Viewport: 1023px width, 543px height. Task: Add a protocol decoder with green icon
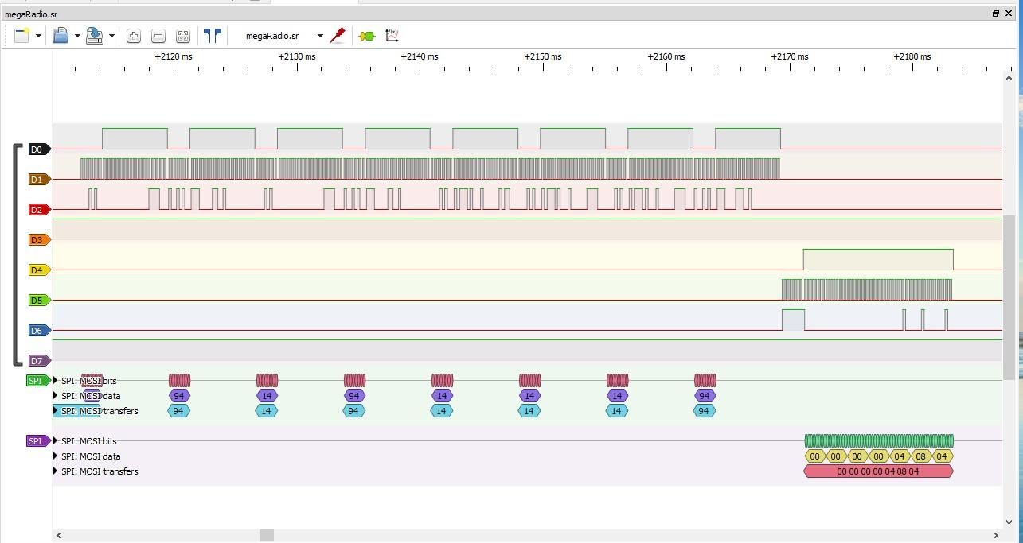click(367, 36)
